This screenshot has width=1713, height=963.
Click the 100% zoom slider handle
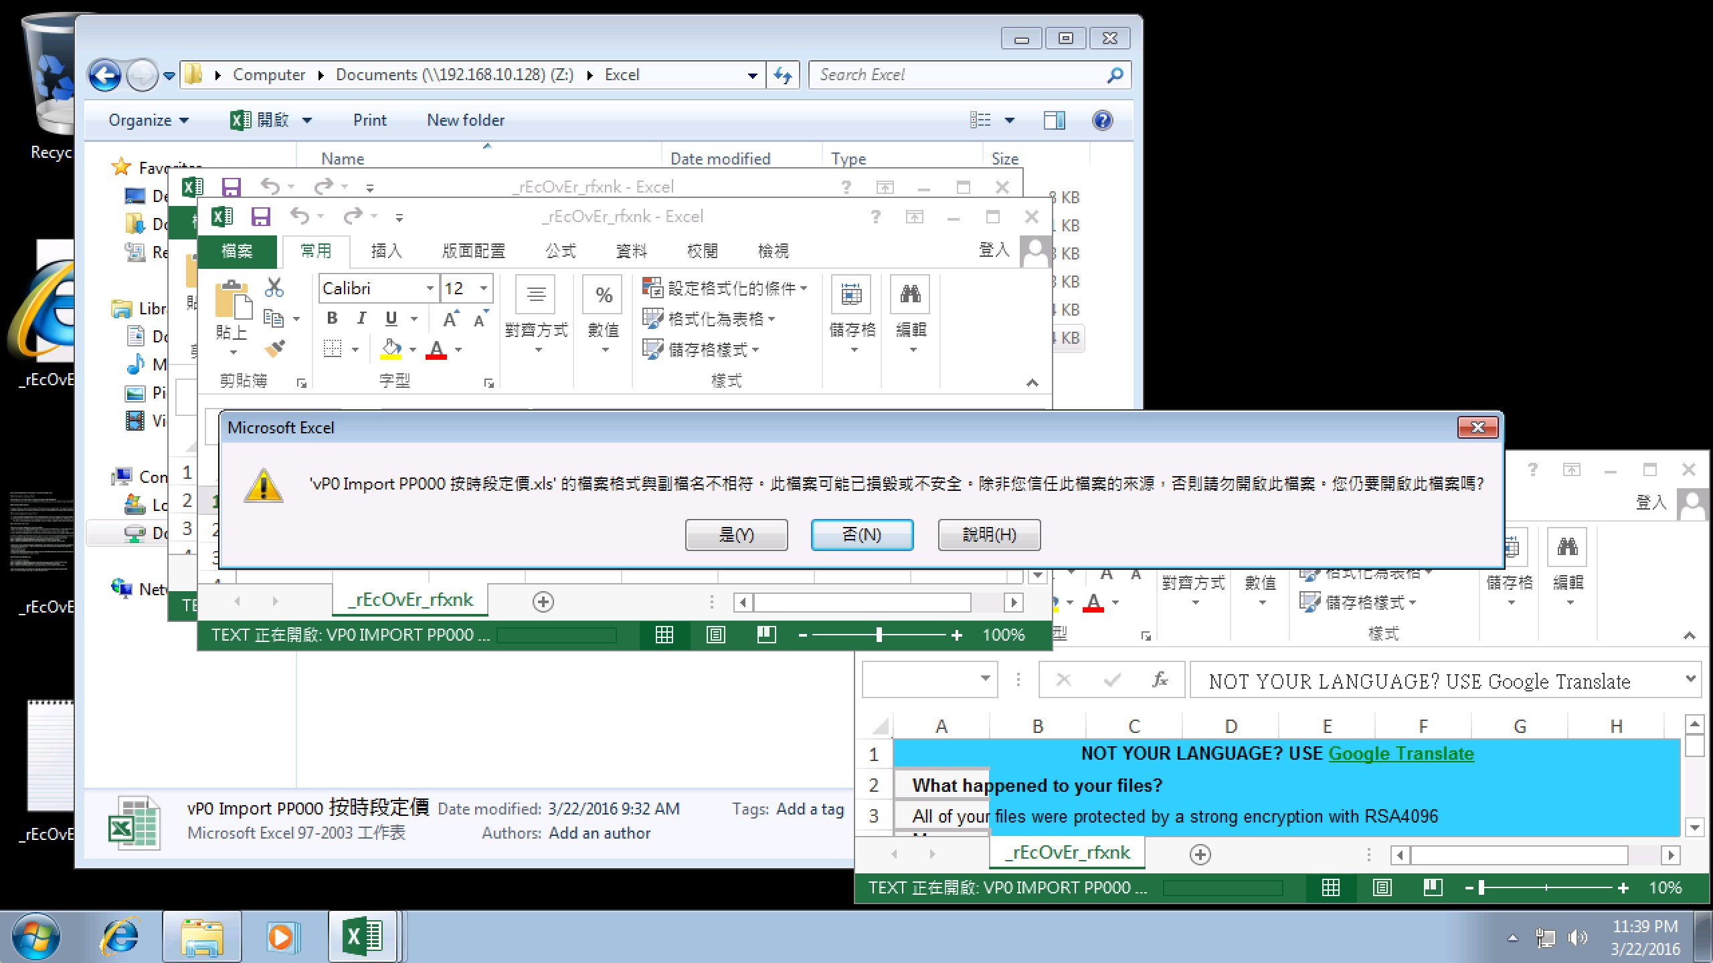click(879, 635)
